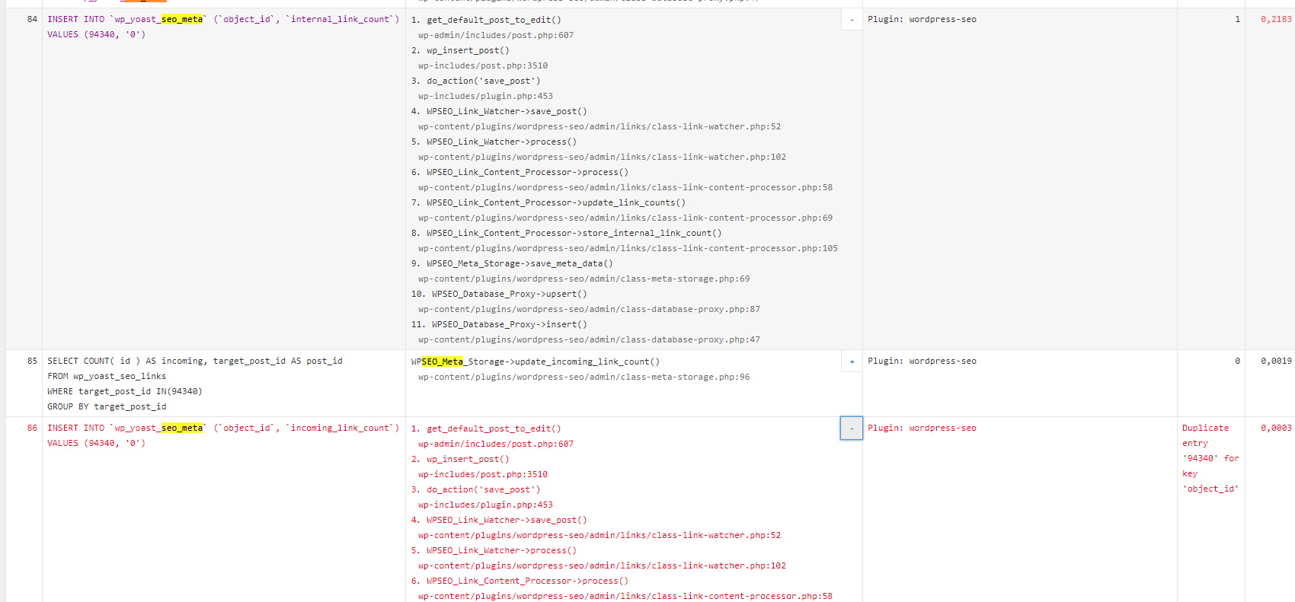Click class-link-watcher.php:102 path in query 84
This screenshot has width=1295, height=602.
click(x=602, y=158)
